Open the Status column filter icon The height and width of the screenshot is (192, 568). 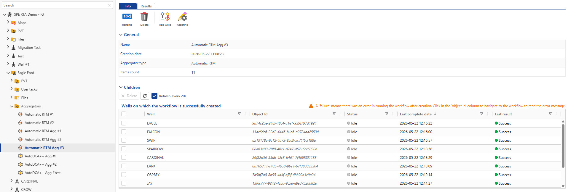coord(387,114)
